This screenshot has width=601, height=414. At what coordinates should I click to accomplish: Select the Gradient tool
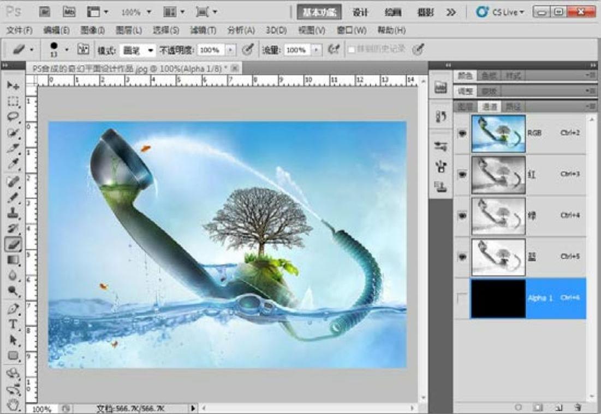[13, 260]
